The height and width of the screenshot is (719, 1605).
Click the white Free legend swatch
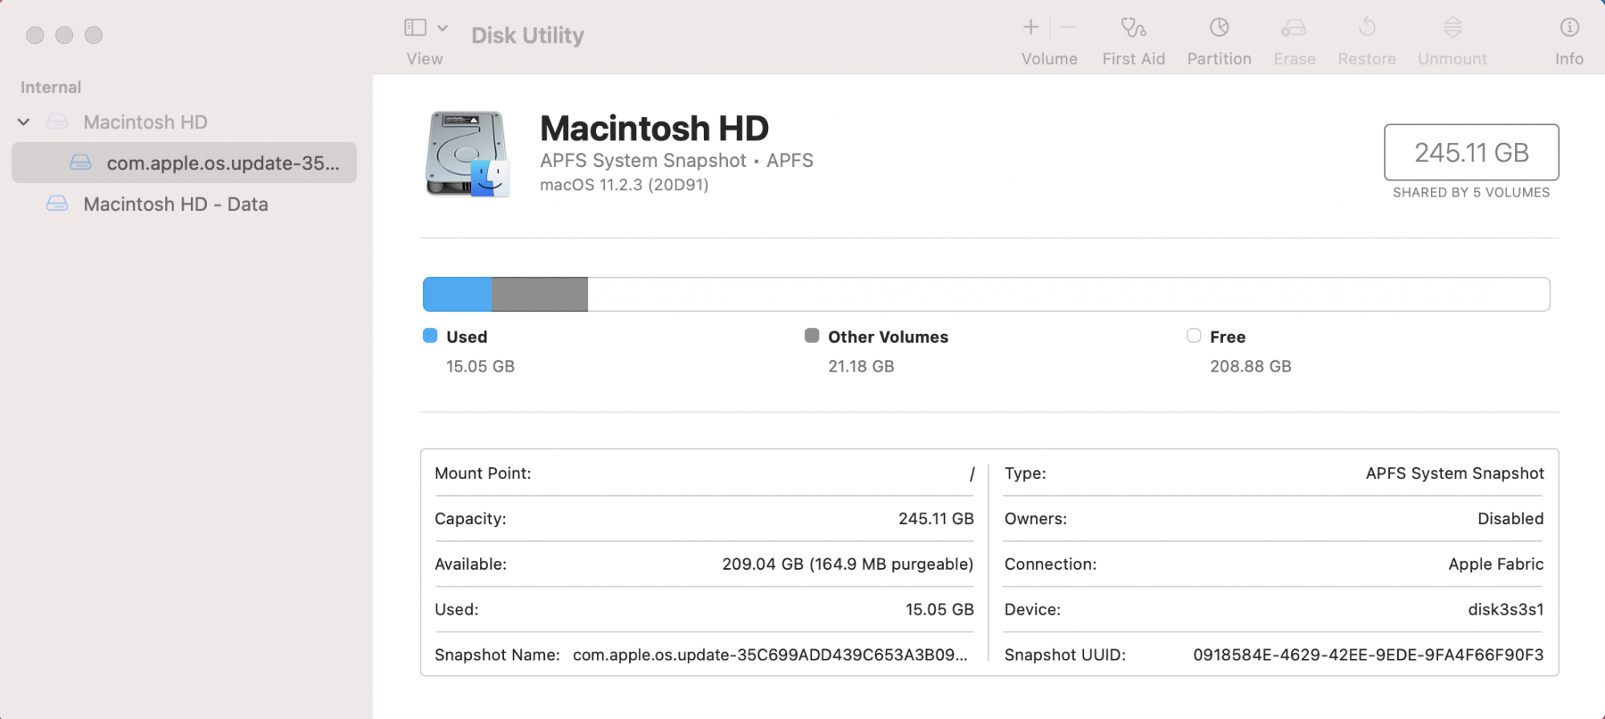[1194, 335]
